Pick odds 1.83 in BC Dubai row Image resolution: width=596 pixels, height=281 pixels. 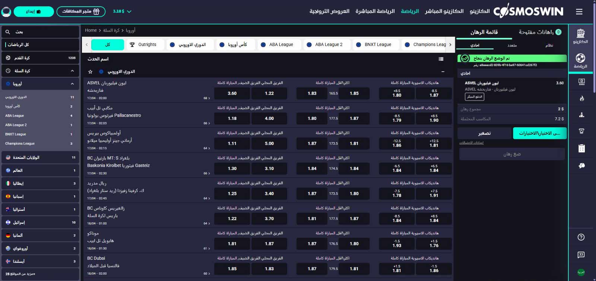click(x=269, y=269)
